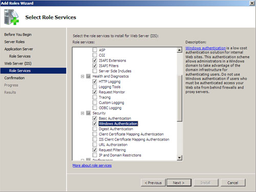The image size is (256, 192).
Task: Enable Digest Authentication
Action: 95,129
